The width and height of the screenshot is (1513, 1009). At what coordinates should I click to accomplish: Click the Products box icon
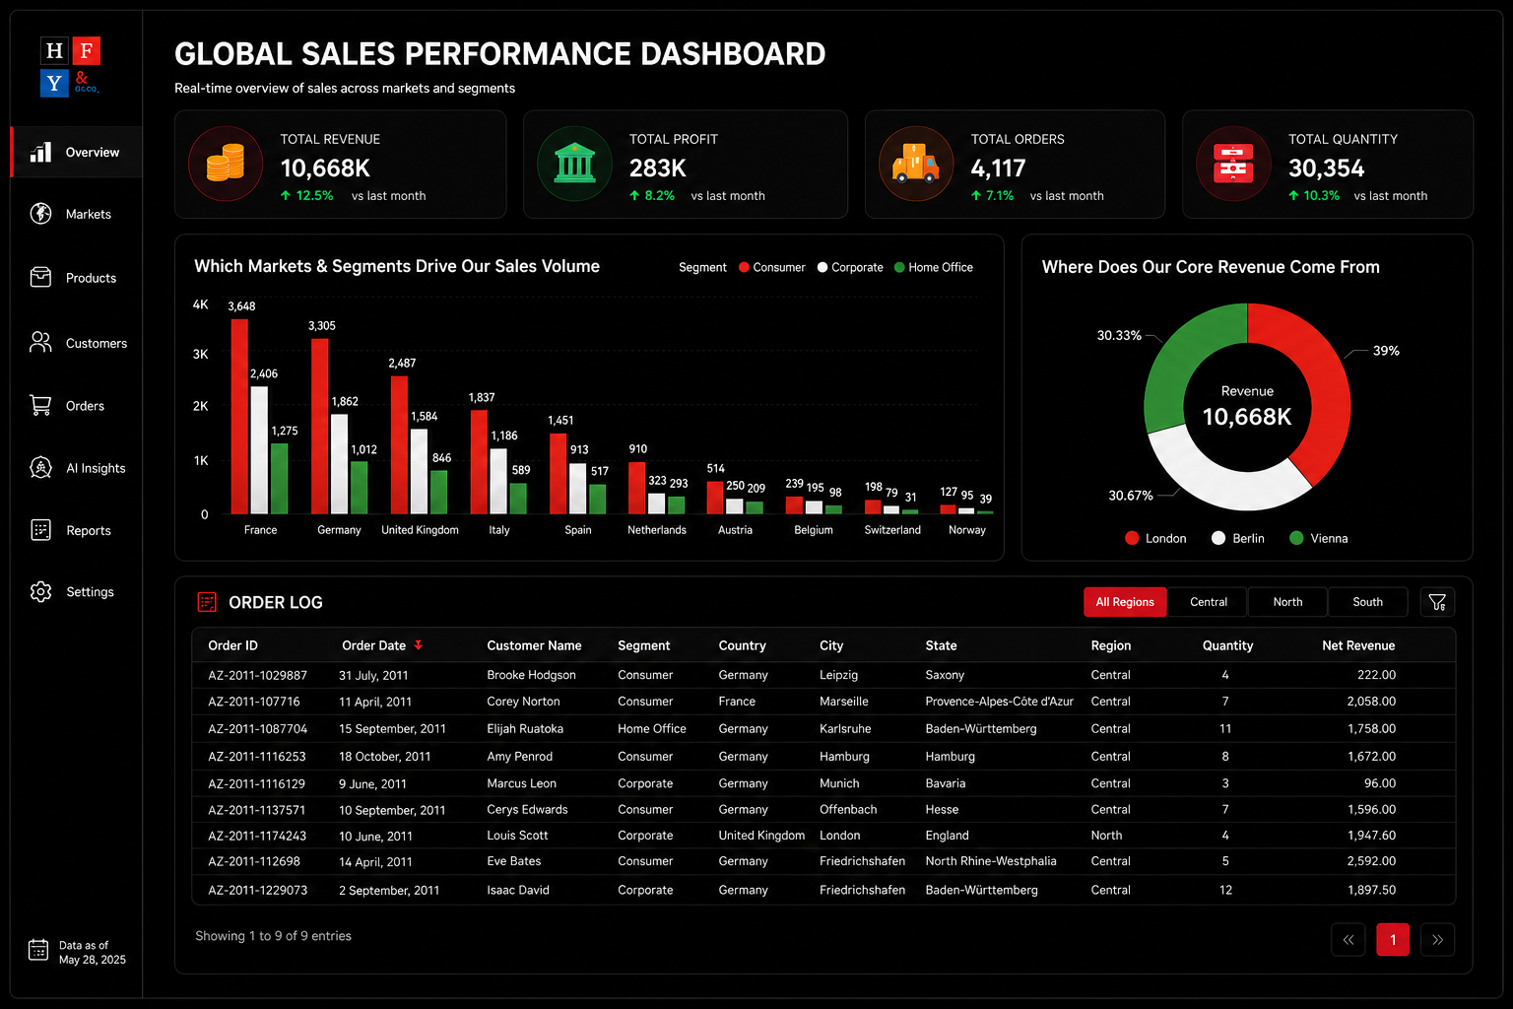pyautogui.click(x=40, y=278)
